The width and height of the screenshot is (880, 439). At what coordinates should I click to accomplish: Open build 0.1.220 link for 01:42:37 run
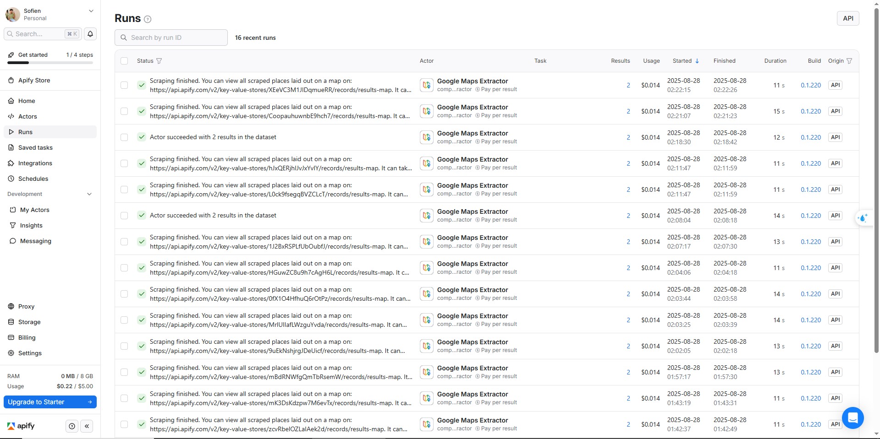click(x=810, y=424)
